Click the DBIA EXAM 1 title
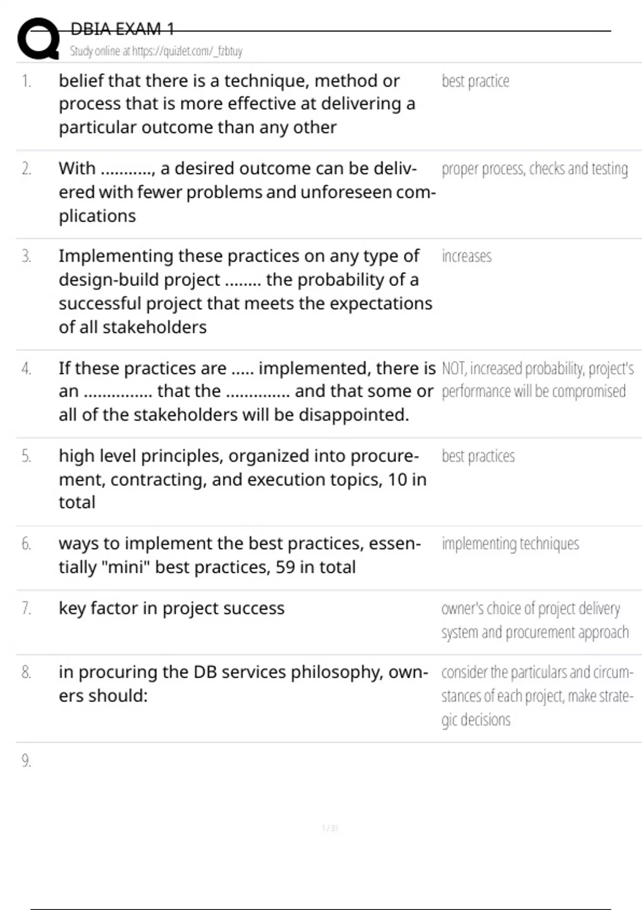 coord(123,29)
